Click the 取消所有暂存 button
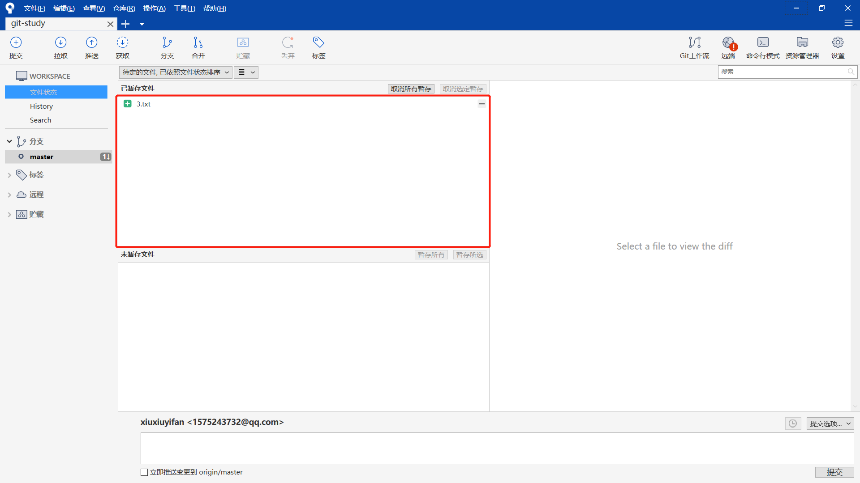Screen dimensions: 860x483 click(411, 89)
